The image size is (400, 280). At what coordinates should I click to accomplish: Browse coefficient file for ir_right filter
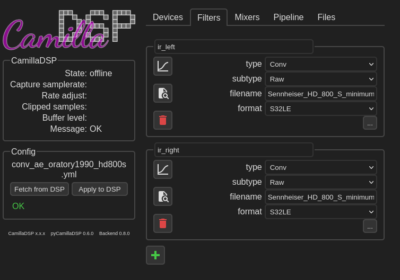tap(163, 196)
